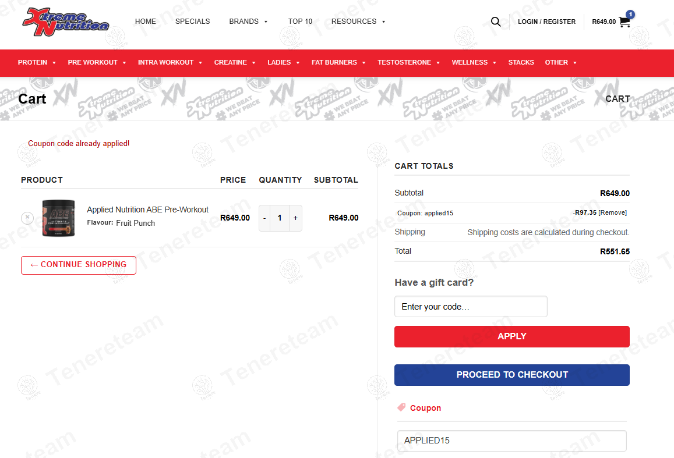Open the search magnifier icon
Viewport: 674px width, 458px height.
(496, 22)
